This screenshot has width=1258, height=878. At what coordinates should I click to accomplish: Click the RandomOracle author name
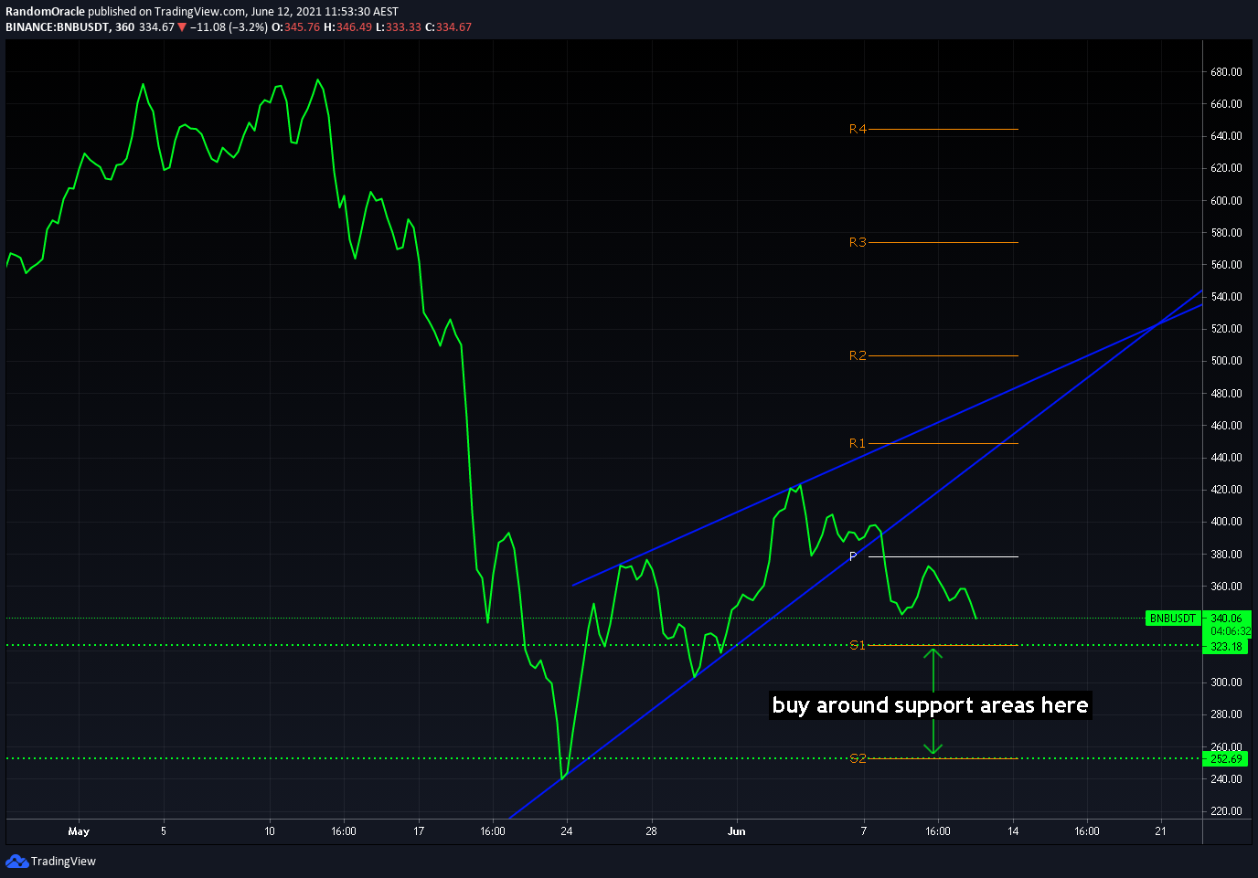45,12
